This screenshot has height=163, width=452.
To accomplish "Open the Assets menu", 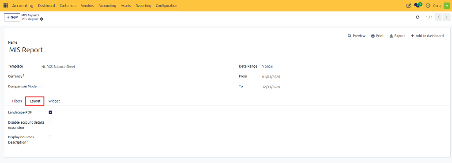I will tap(126, 5).
